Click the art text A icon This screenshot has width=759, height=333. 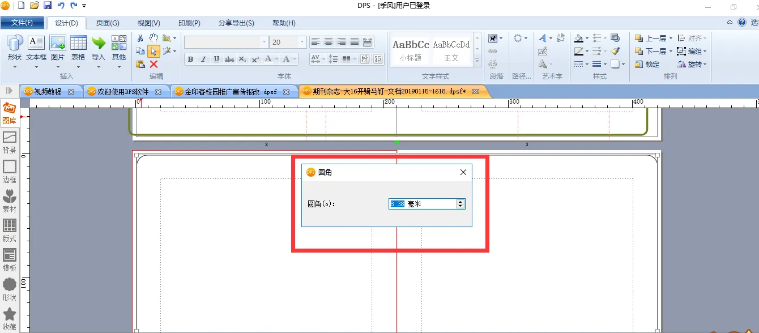(x=543, y=38)
